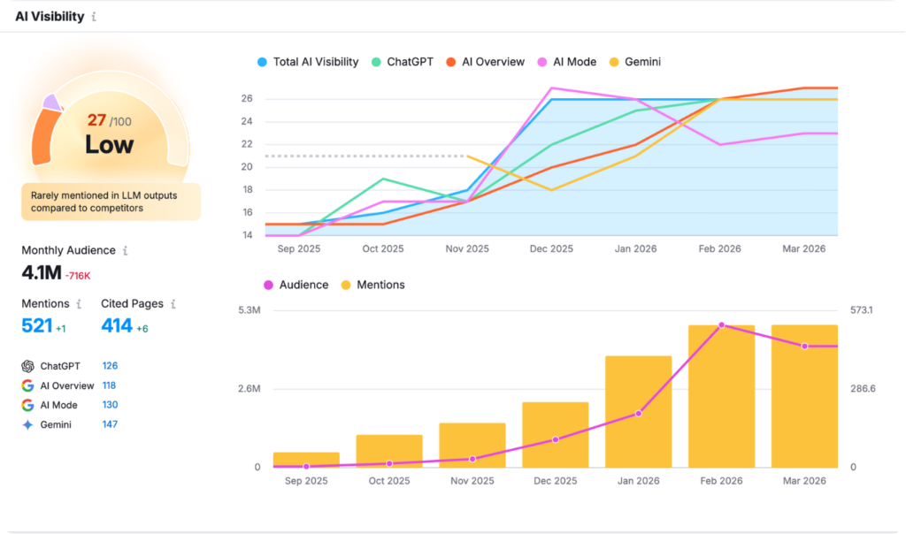The height and width of the screenshot is (534, 906).
Task: Open AI Mode mentions count 130
Action: (110, 405)
